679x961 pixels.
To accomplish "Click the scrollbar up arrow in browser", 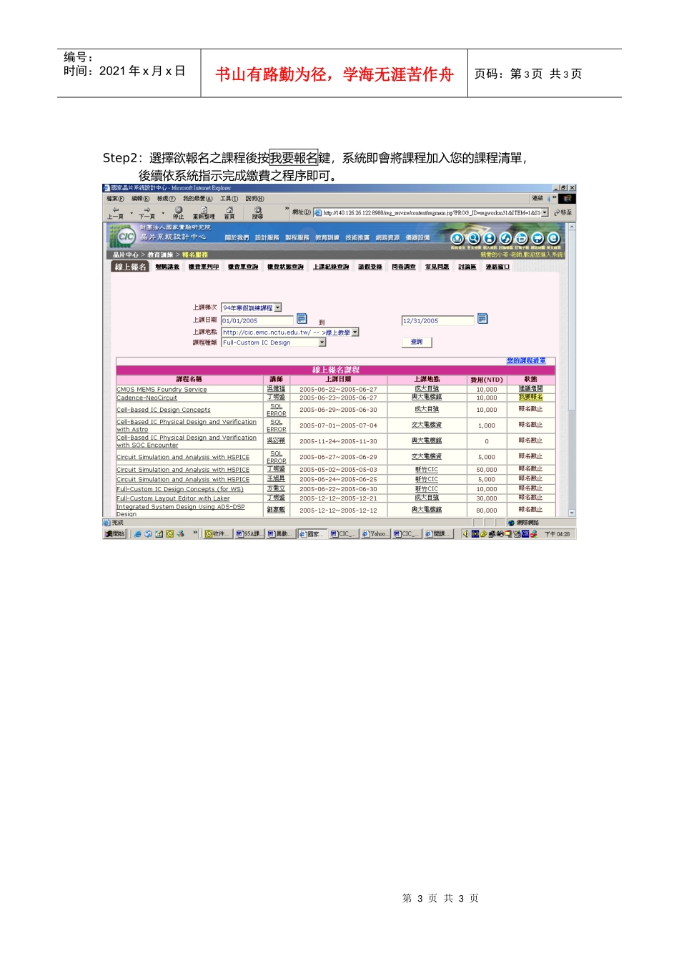I will (x=572, y=227).
